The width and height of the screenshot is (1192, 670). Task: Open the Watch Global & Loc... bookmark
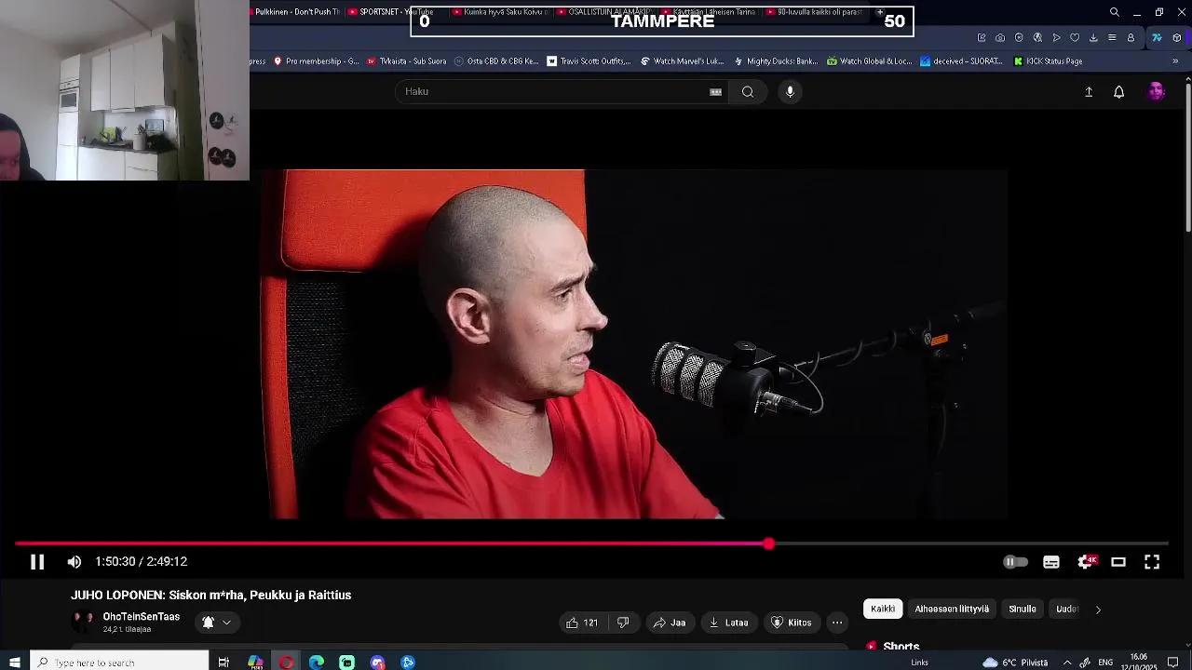[870, 61]
